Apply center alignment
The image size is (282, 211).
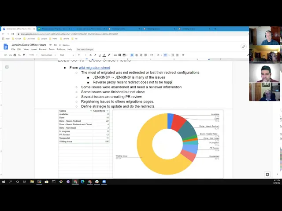[x=137, y=55]
